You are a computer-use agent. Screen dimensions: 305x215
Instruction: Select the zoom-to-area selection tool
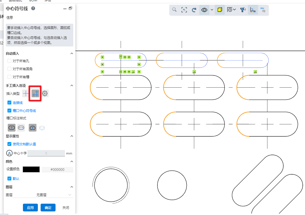tap(184, 10)
